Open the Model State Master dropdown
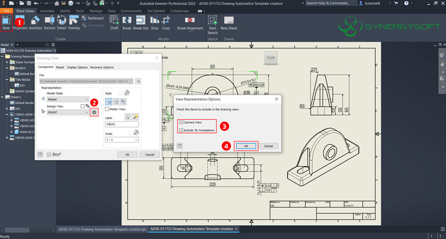The width and height of the screenshot is (446, 239). (68, 99)
